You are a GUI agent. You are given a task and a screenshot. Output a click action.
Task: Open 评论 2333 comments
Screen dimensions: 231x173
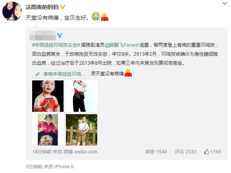click(x=186, y=152)
